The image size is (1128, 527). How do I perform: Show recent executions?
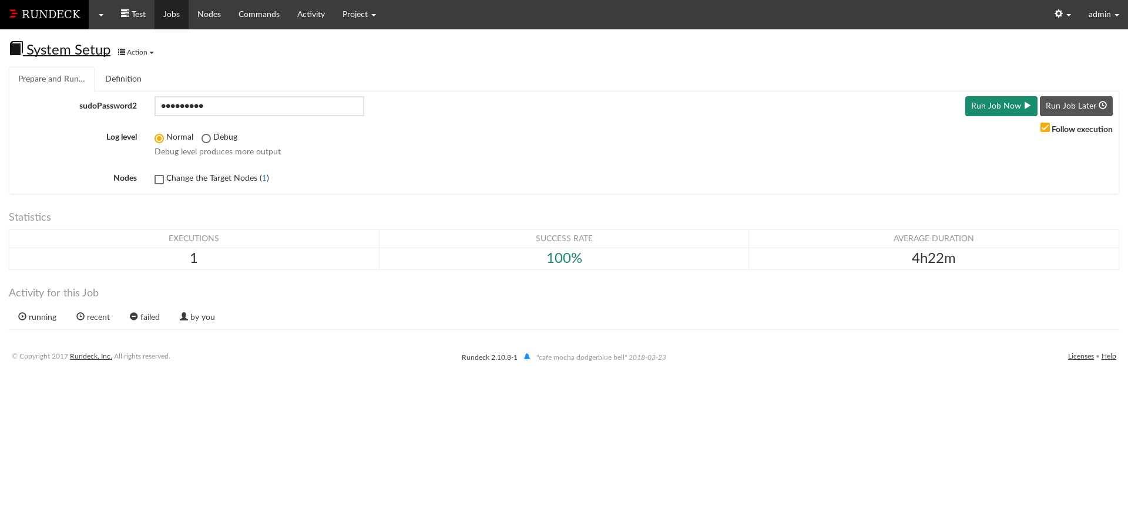click(x=93, y=317)
